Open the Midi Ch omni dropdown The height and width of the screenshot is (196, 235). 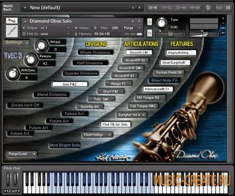[x=46, y=34]
